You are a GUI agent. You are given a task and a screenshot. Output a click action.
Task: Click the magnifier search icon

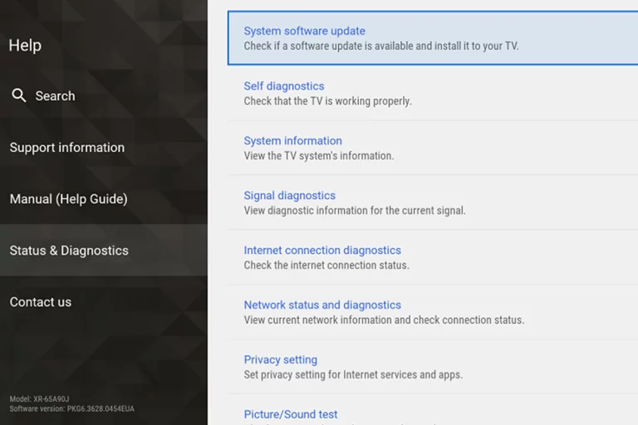(19, 95)
